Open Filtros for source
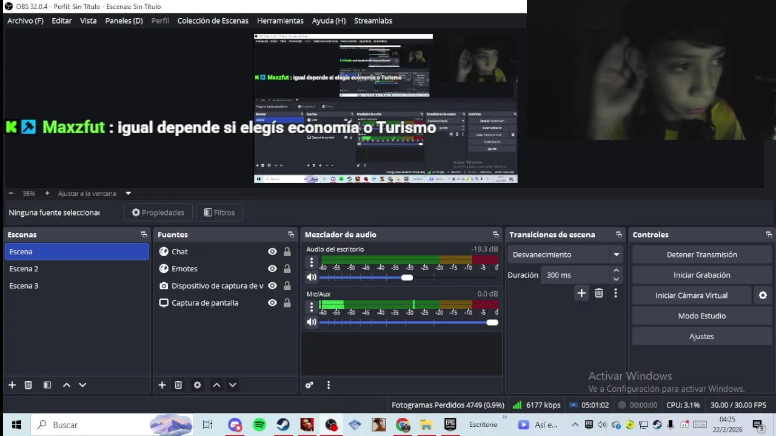This screenshot has width=776, height=436. point(219,213)
